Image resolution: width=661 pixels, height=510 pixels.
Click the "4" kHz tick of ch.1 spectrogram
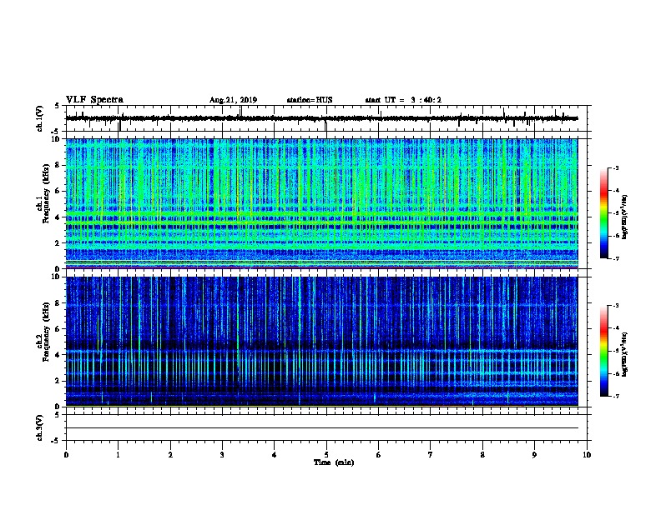coord(58,217)
